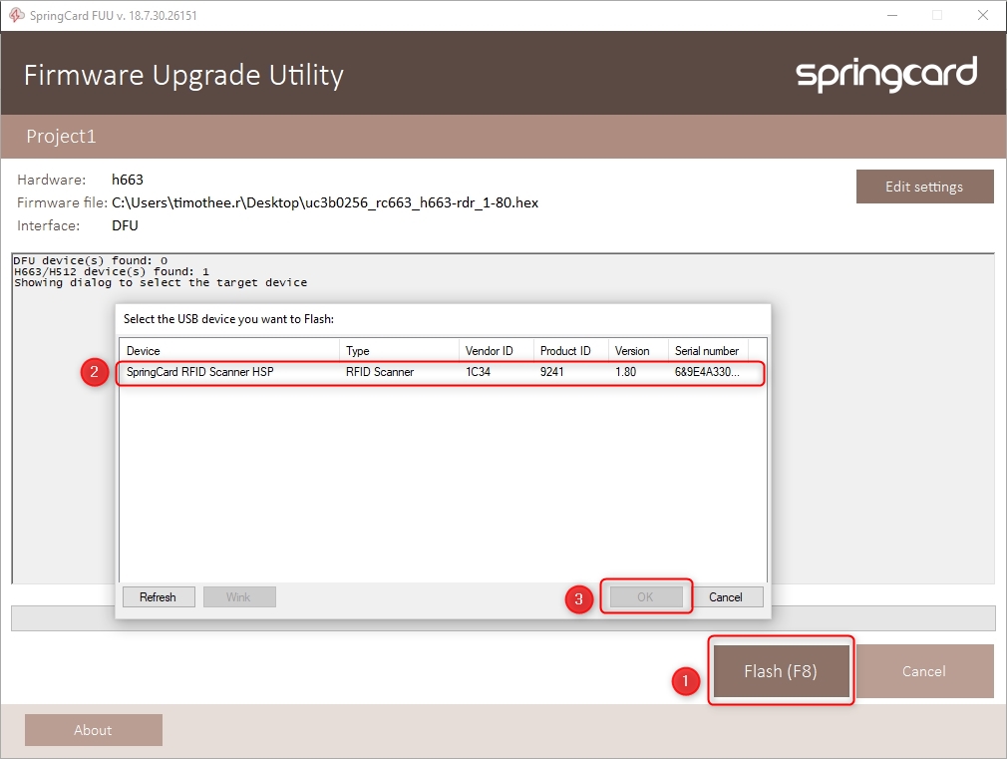
Task: Click log line 'DFU device(s) found: 0'
Action: tap(91, 260)
